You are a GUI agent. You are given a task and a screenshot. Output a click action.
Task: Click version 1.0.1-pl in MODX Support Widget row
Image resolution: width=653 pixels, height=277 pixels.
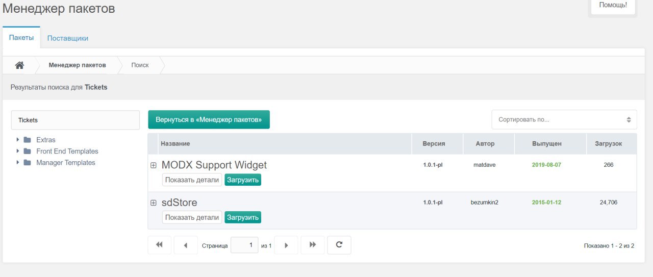(x=433, y=165)
